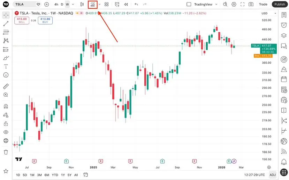Select the 5D date range
Viewport: 289px width, 180px height.
click(25, 175)
